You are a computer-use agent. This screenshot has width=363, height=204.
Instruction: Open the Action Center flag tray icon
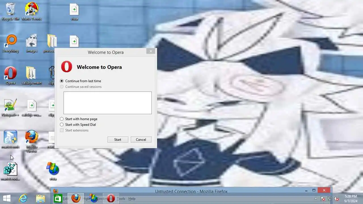(323, 199)
